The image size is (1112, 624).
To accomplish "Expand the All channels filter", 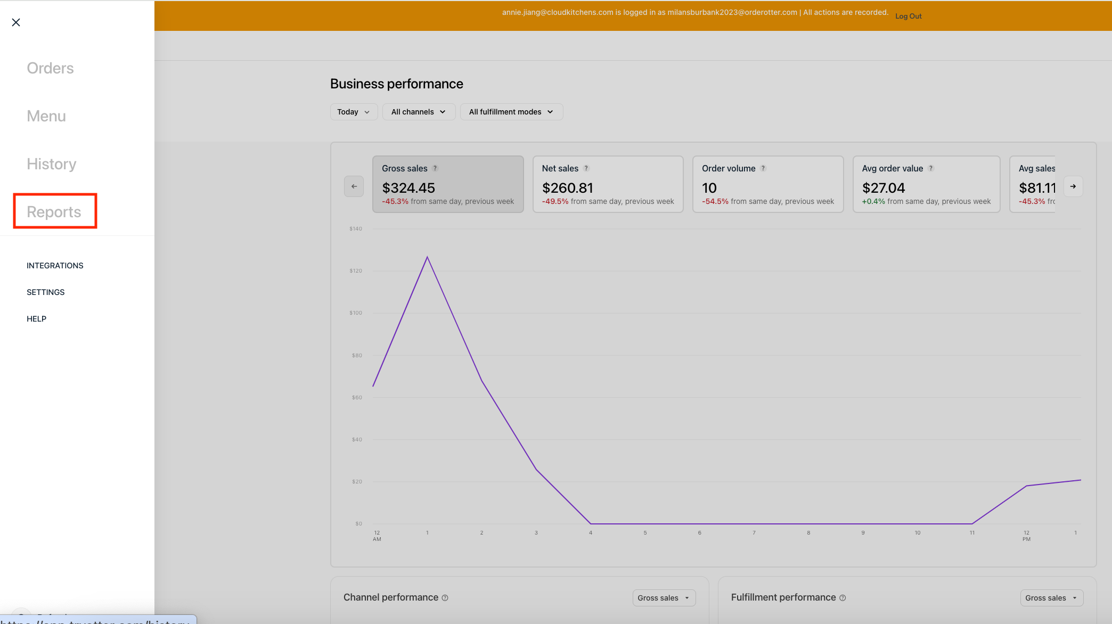I will [419, 112].
